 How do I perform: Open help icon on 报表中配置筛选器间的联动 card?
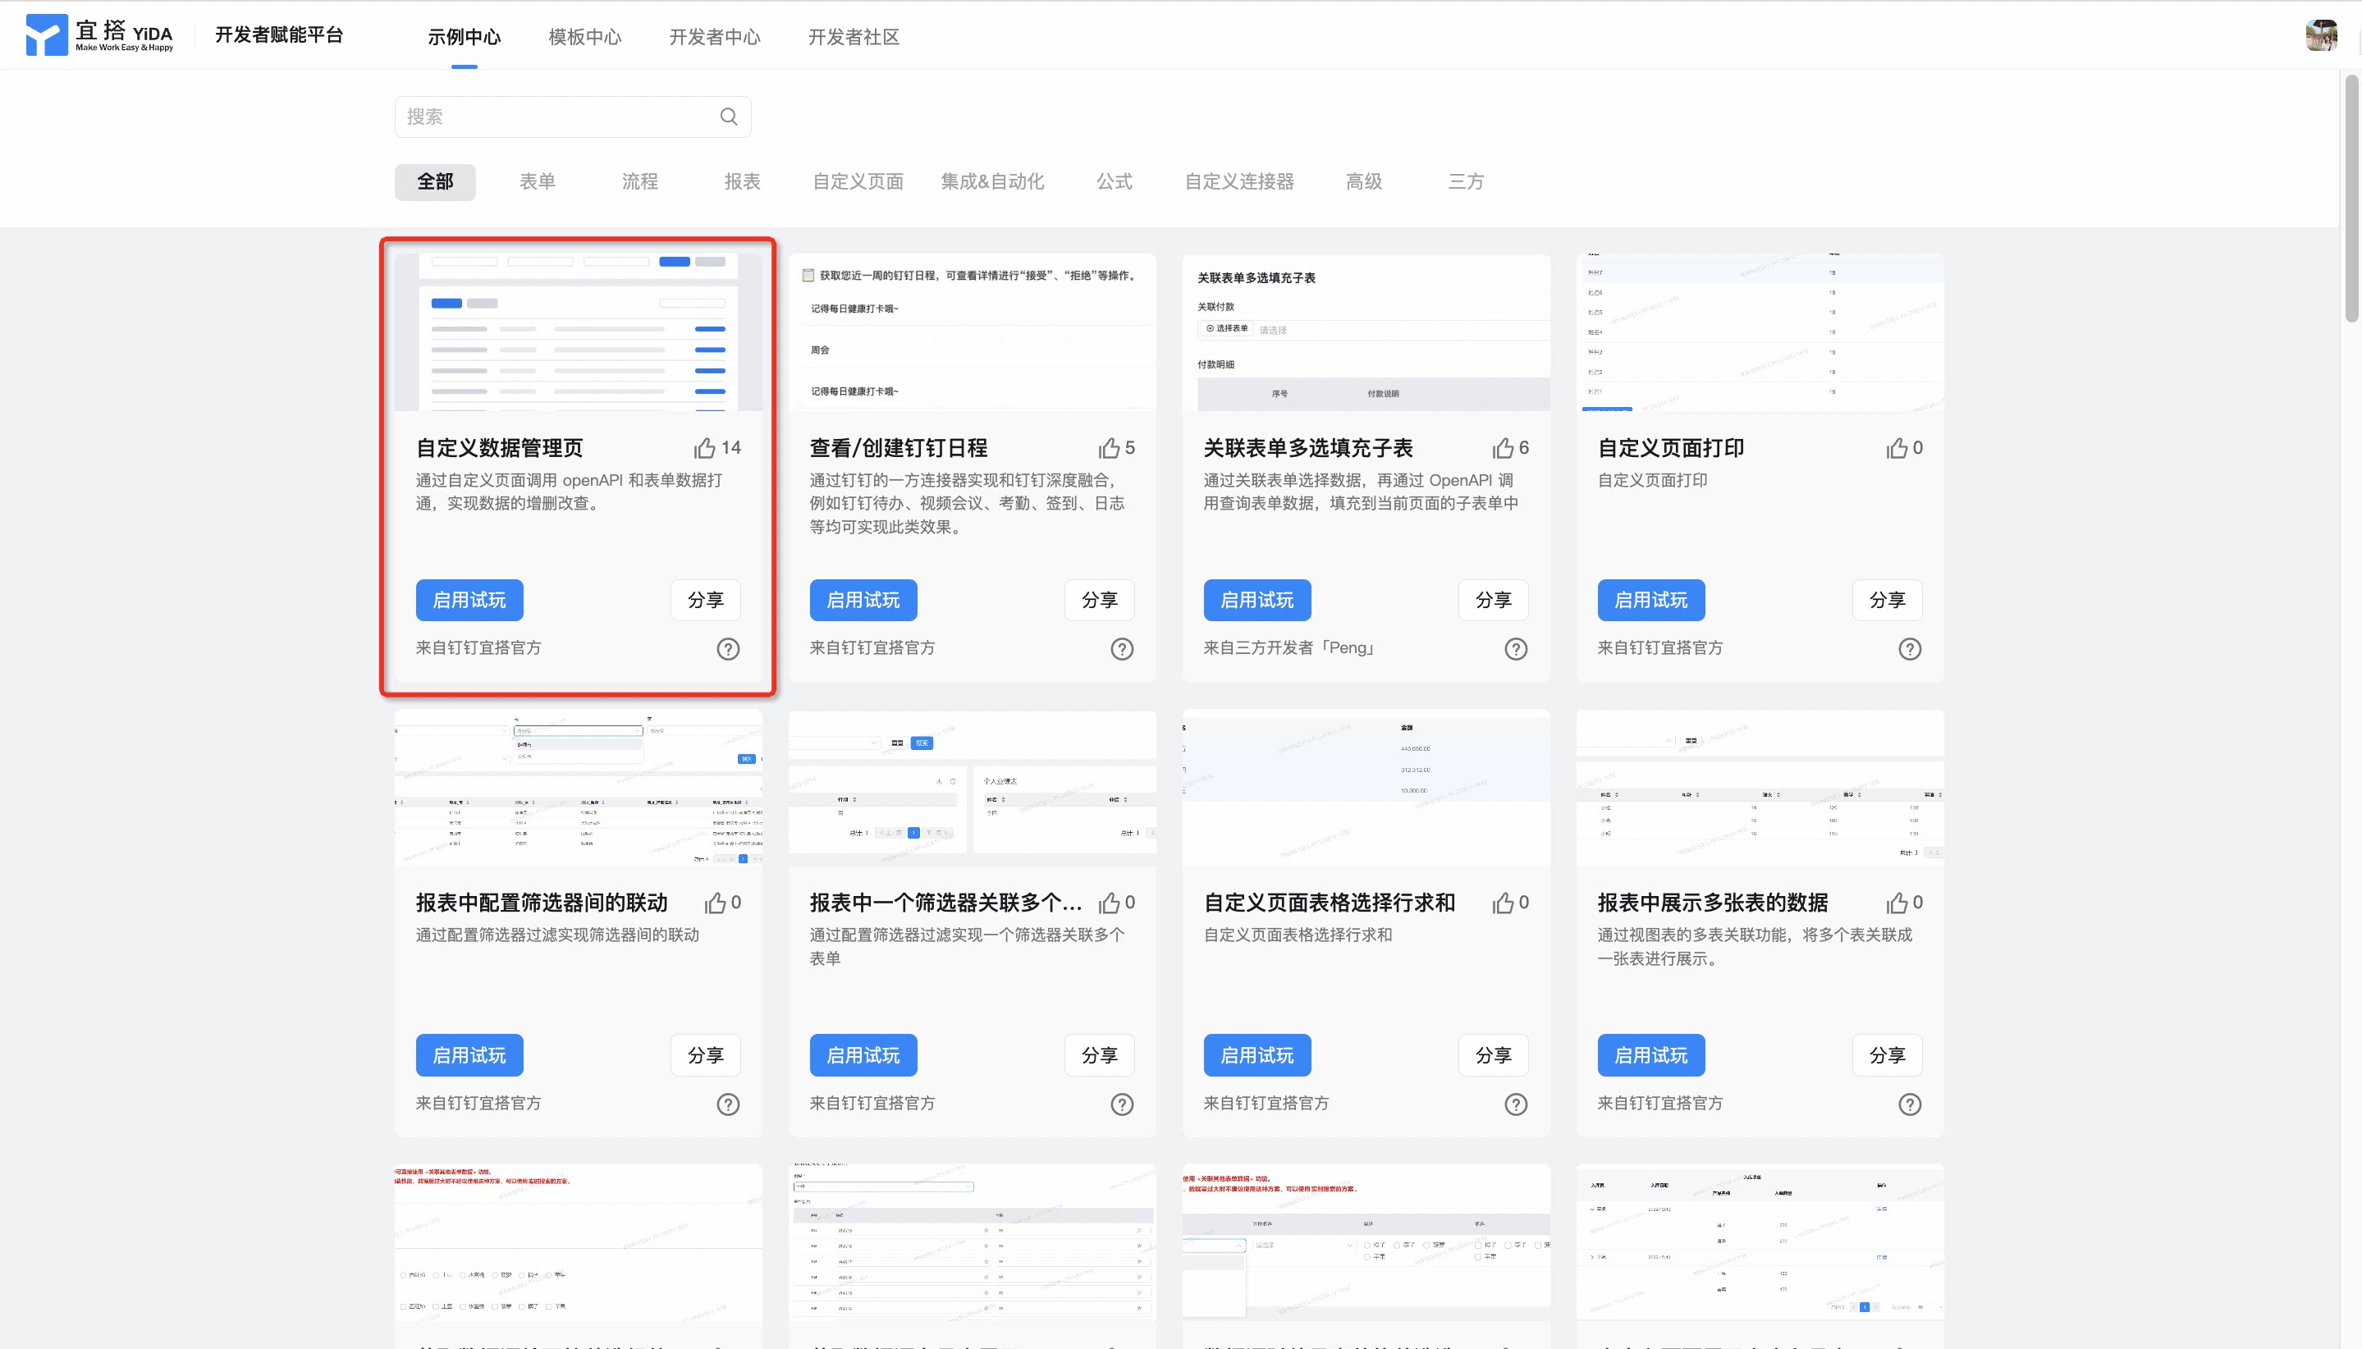(x=728, y=1104)
